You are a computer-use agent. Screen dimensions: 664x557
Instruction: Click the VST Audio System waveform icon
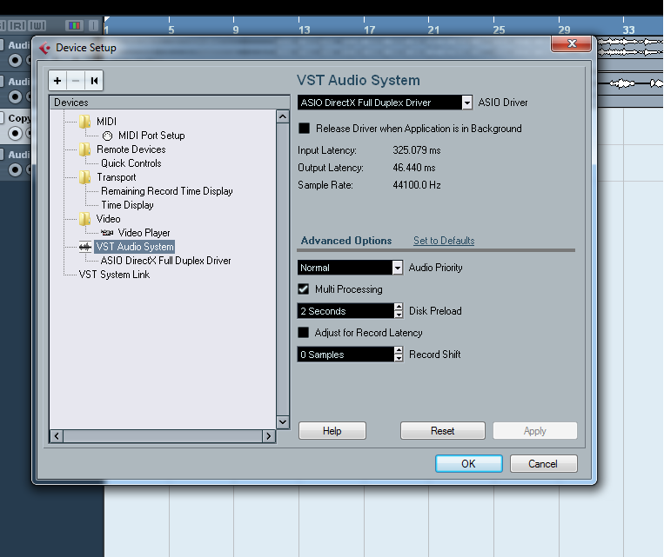[85, 247]
